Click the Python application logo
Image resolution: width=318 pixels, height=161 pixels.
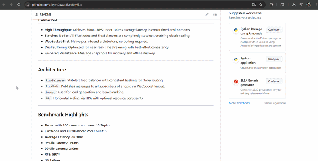point(235,59)
